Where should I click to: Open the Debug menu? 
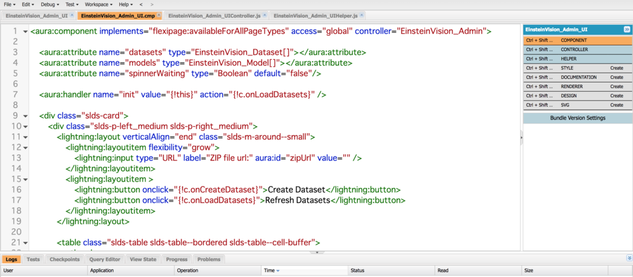pos(49,4)
